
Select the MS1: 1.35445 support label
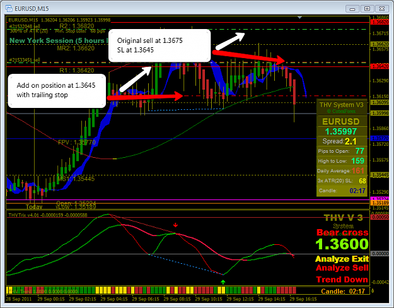click(76, 179)
